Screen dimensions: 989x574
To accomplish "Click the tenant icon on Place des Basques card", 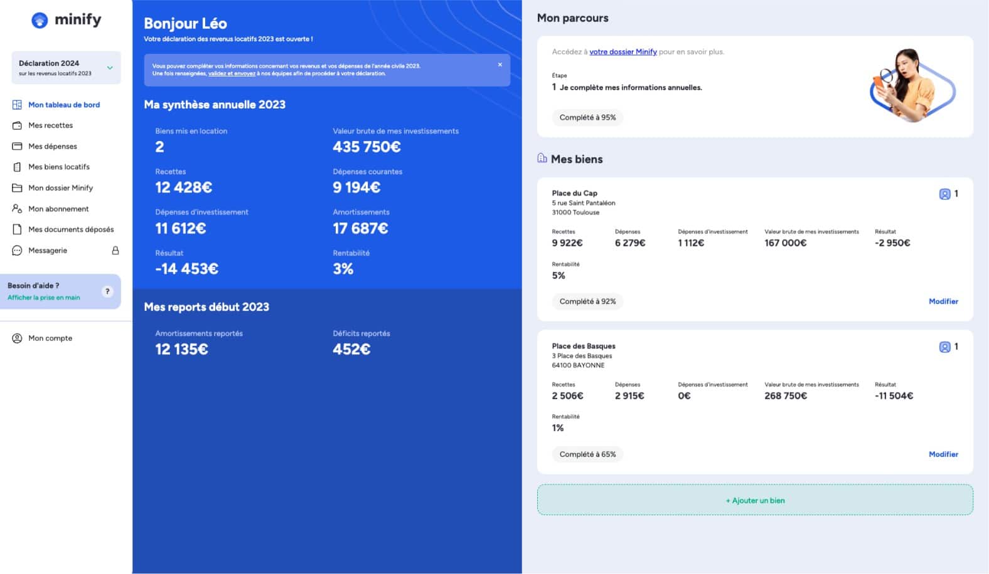I will pos(944,347).
